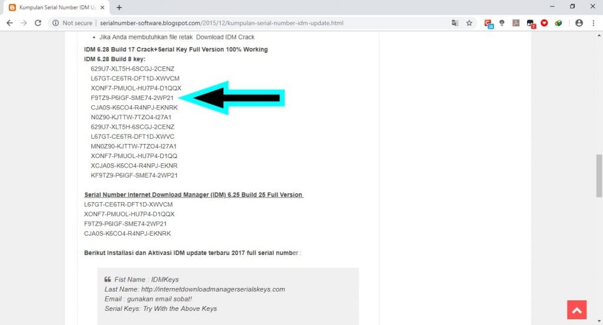Restore down the Chrome window

point(572,6)
